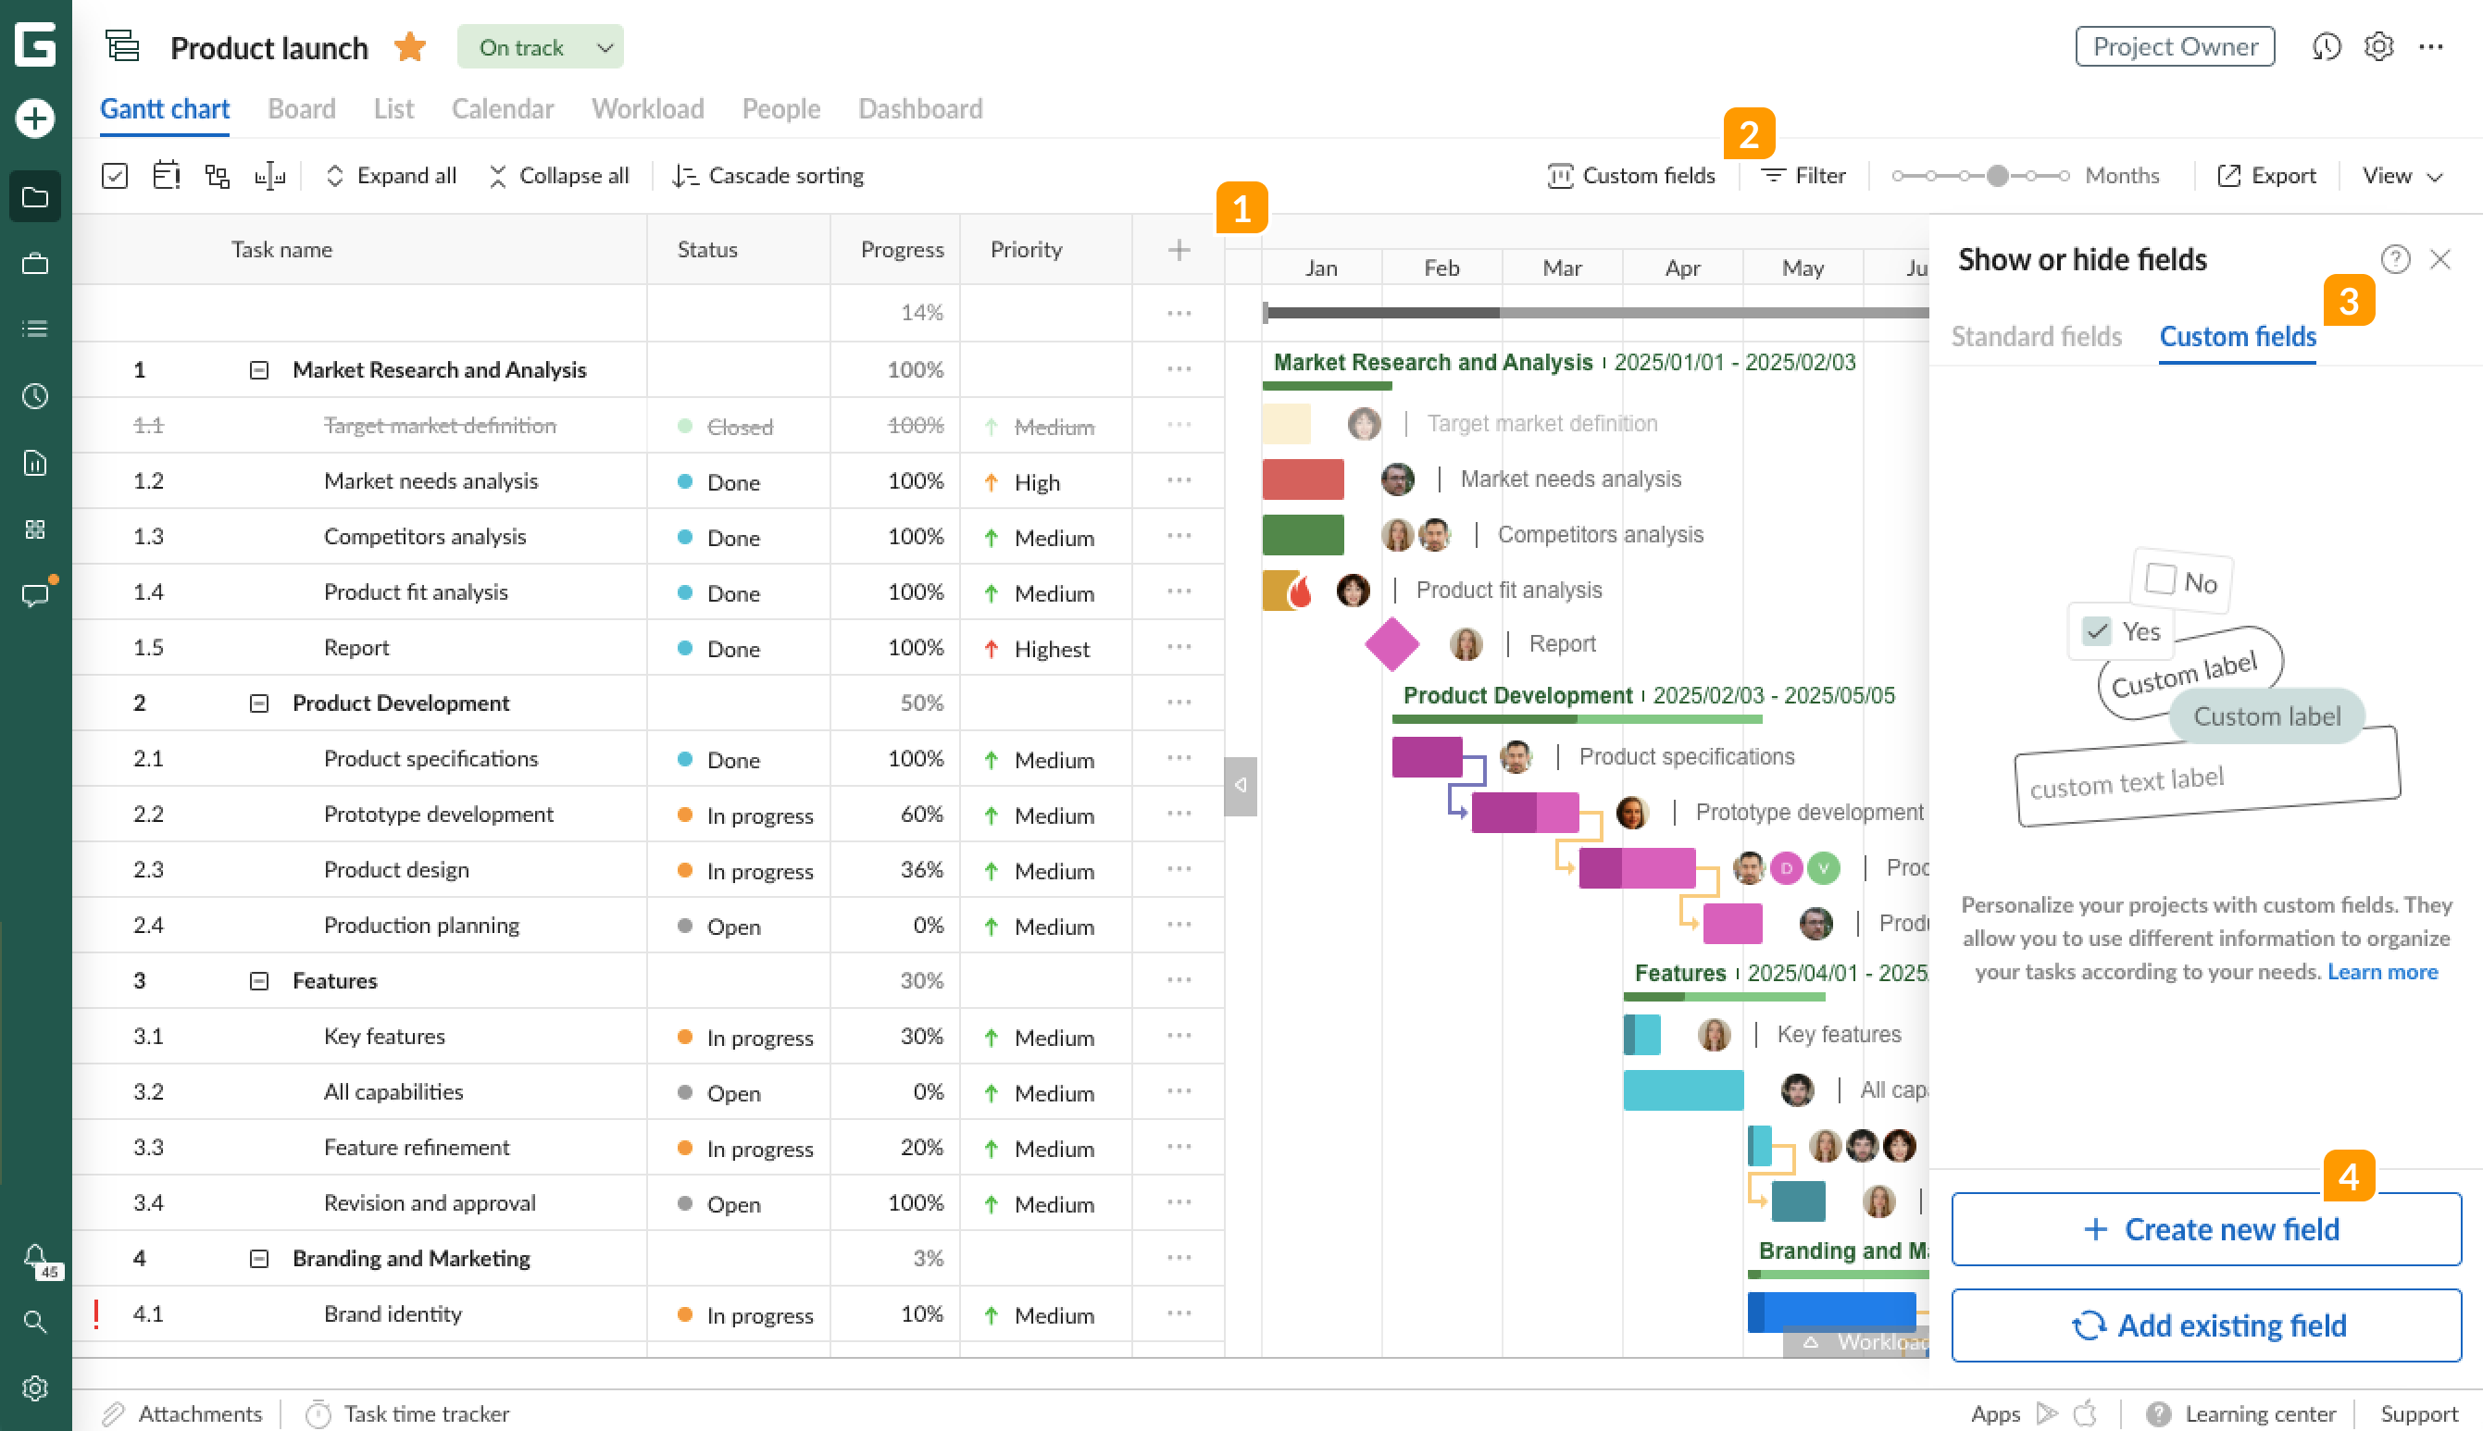Open the comments chat icon in sidebar
The image size is (2483, 1431).
point(35,595)
